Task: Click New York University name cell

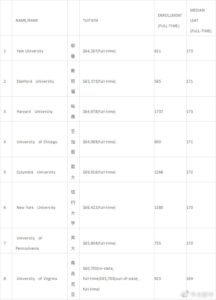Action: click(x=40, y=205)
